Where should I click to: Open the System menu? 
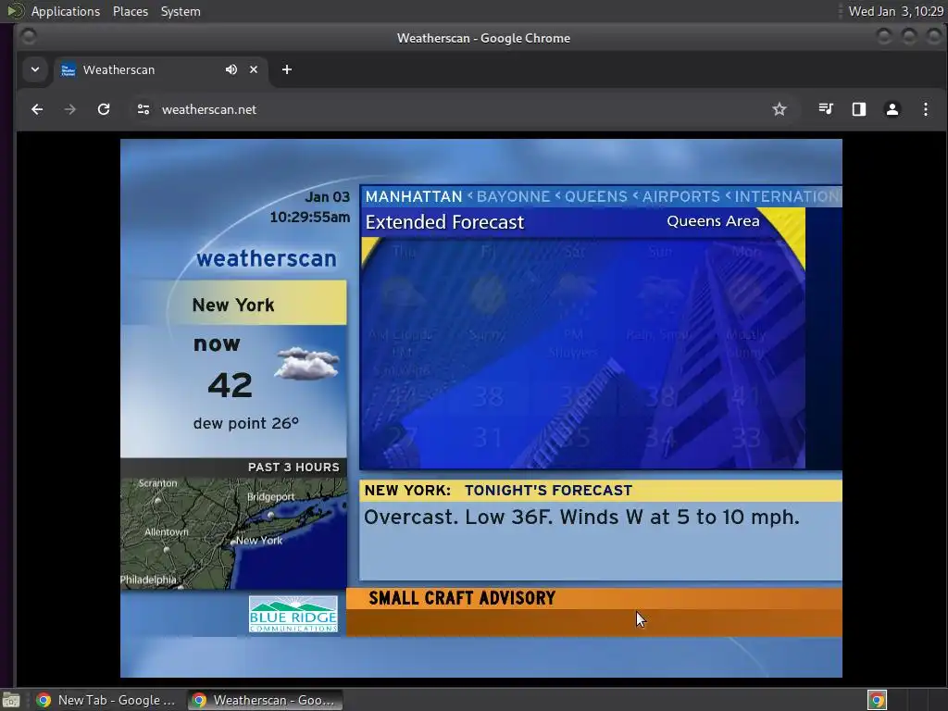tap(181, 11)
